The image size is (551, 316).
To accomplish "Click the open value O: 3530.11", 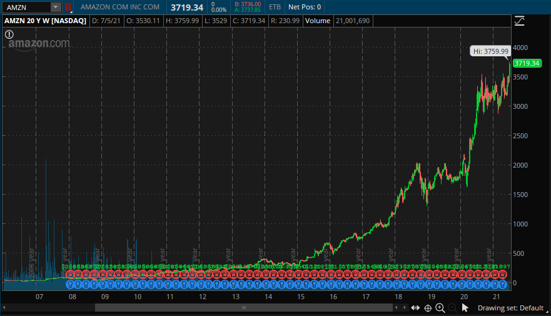I will (x=143, y=21).
